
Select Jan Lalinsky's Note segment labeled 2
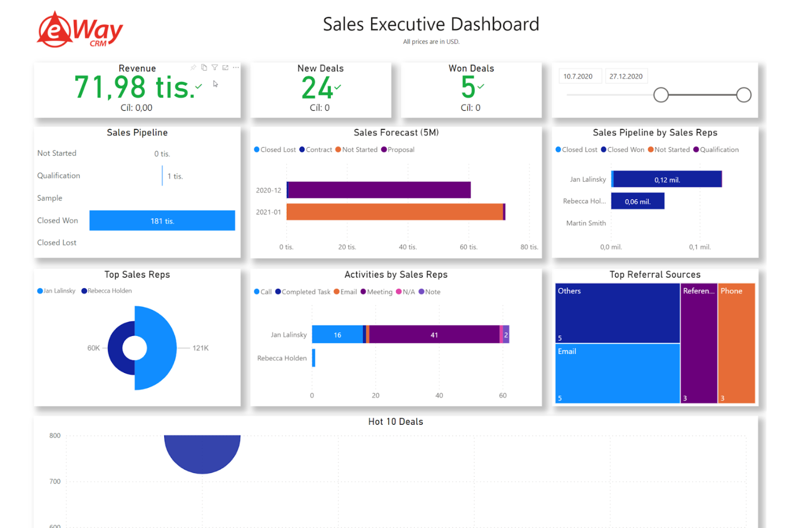[506, 334]
